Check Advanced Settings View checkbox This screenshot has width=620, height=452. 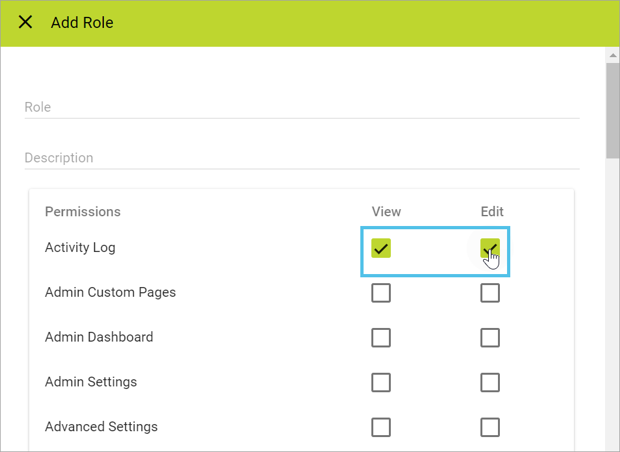(x=381, y=427)
